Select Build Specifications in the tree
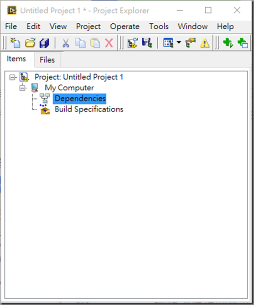 click(x=89, y=109)
